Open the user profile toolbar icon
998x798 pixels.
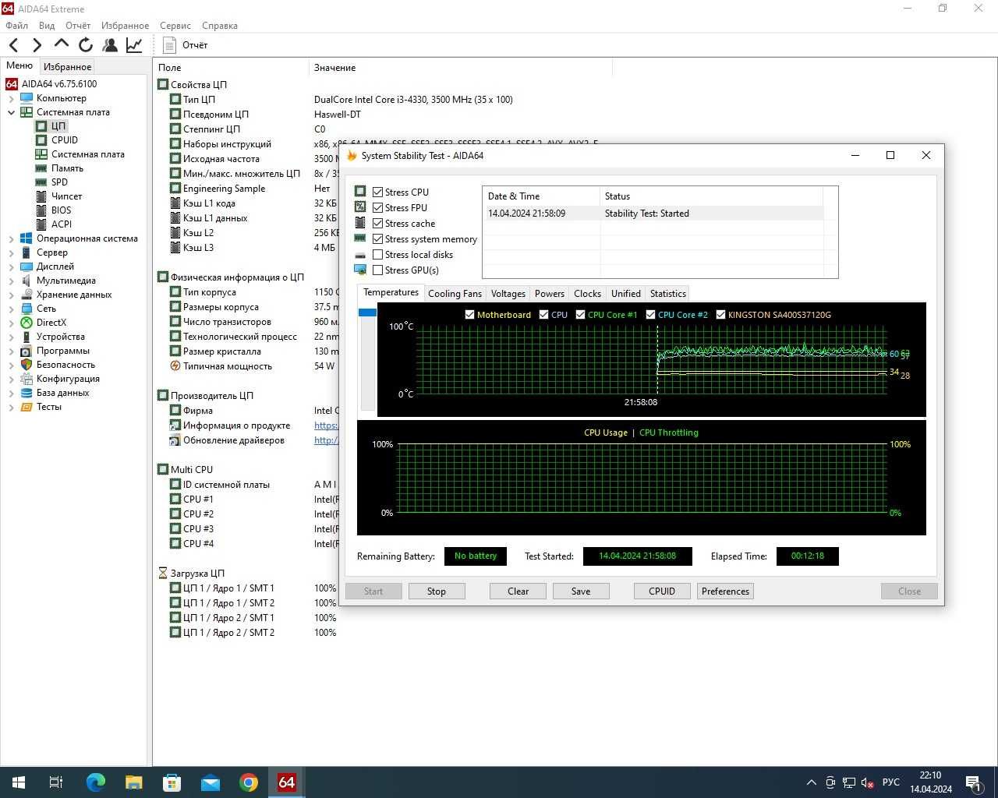110,45
